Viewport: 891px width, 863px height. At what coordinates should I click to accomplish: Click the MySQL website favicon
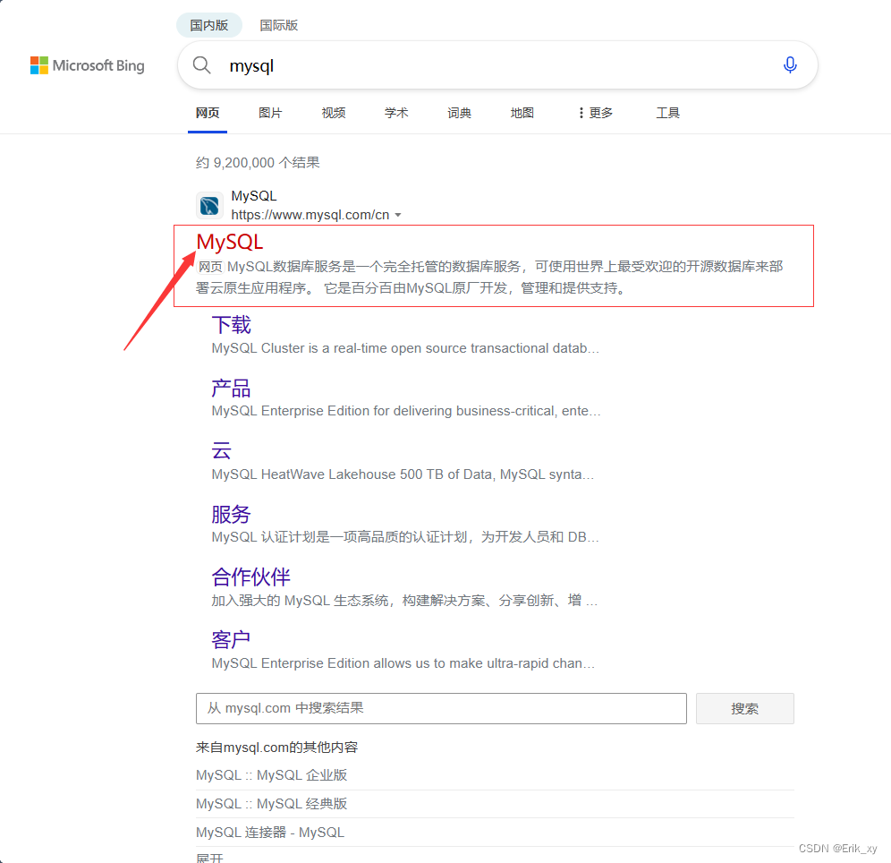[x=208, y=205]
